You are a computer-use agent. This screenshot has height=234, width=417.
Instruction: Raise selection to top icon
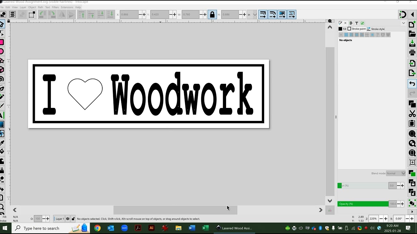tap(81, 14)
